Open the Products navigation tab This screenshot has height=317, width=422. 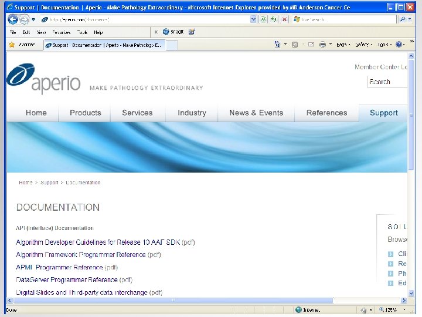(x=86, y=113)
